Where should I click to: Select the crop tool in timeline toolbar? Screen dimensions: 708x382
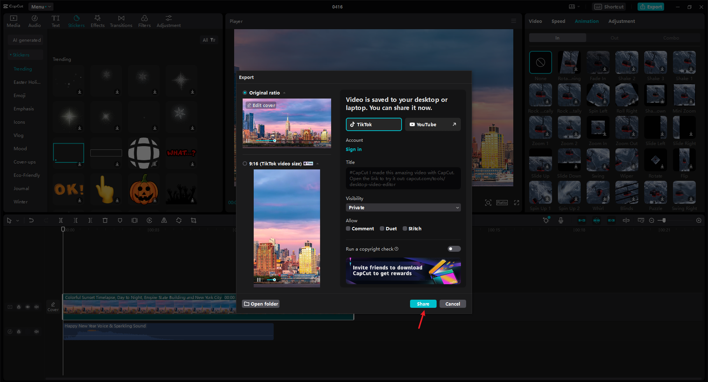coord(194,220)
